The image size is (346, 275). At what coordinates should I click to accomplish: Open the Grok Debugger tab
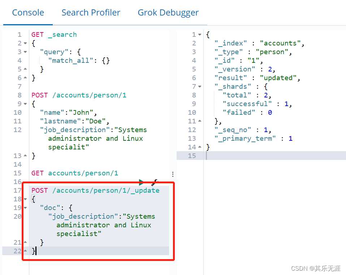pyautogui.click(x=168, y=12)
